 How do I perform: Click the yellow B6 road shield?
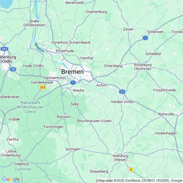[131, 169]
